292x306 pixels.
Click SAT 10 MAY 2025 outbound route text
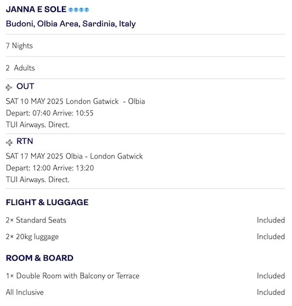(75, 102)
